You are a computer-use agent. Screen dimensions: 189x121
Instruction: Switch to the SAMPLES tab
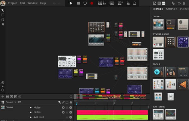[172, 9]
